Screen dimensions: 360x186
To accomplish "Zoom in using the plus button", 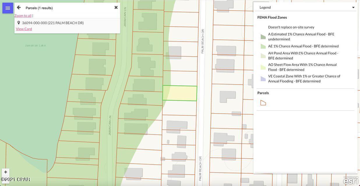I will [x=6, y=172].
